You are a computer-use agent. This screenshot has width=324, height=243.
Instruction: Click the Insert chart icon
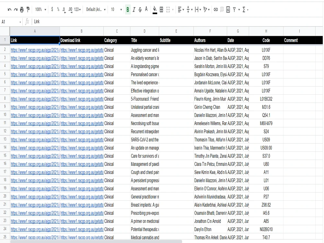coord(228,9)
